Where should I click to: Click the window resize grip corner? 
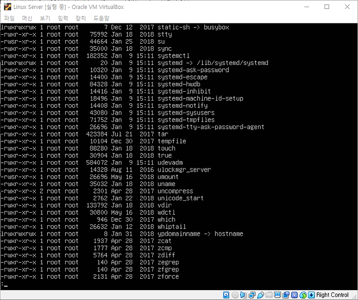[x=355, y=297]
